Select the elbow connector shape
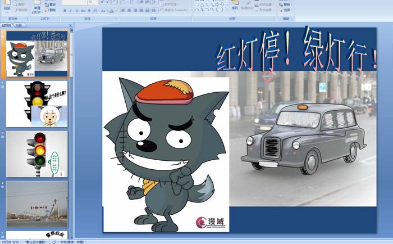393x244 pixels. [x=207, y=4]
